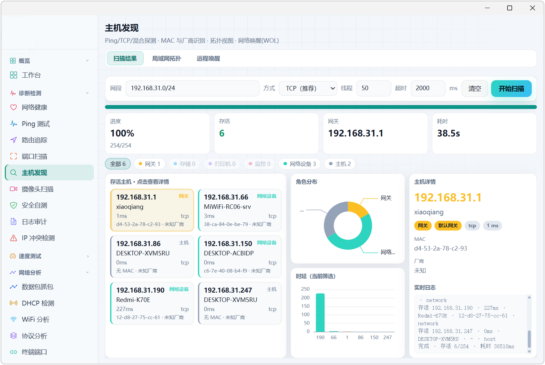Click the 安全自测 shield icon
545x365 pixels.
point(14,205)
